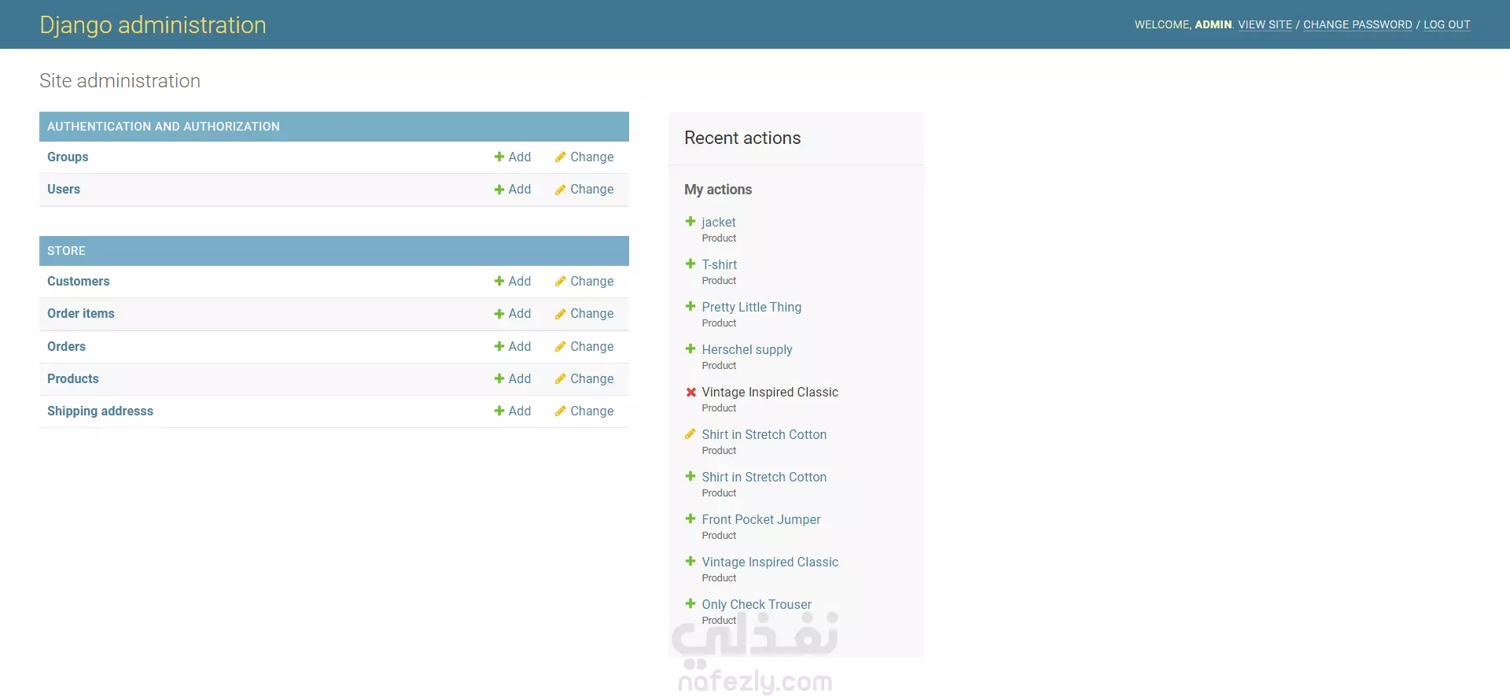Click the plus icon beside Only Check Trouser
Image resolution: width=1510 pixels, height=697 pixels.
click(x=691, y=603)
